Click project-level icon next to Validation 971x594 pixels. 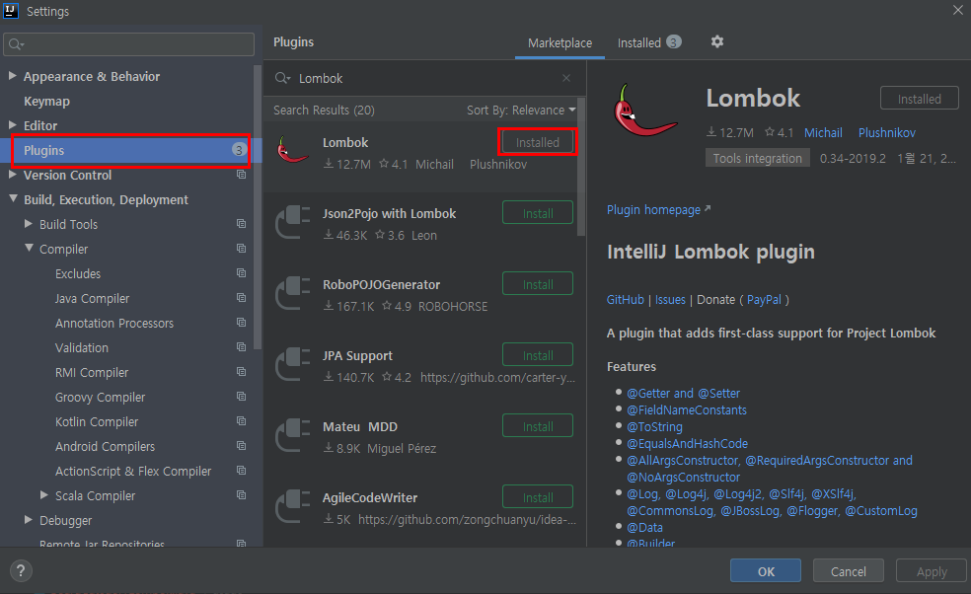pyautogui.click(x=242, y=347)
